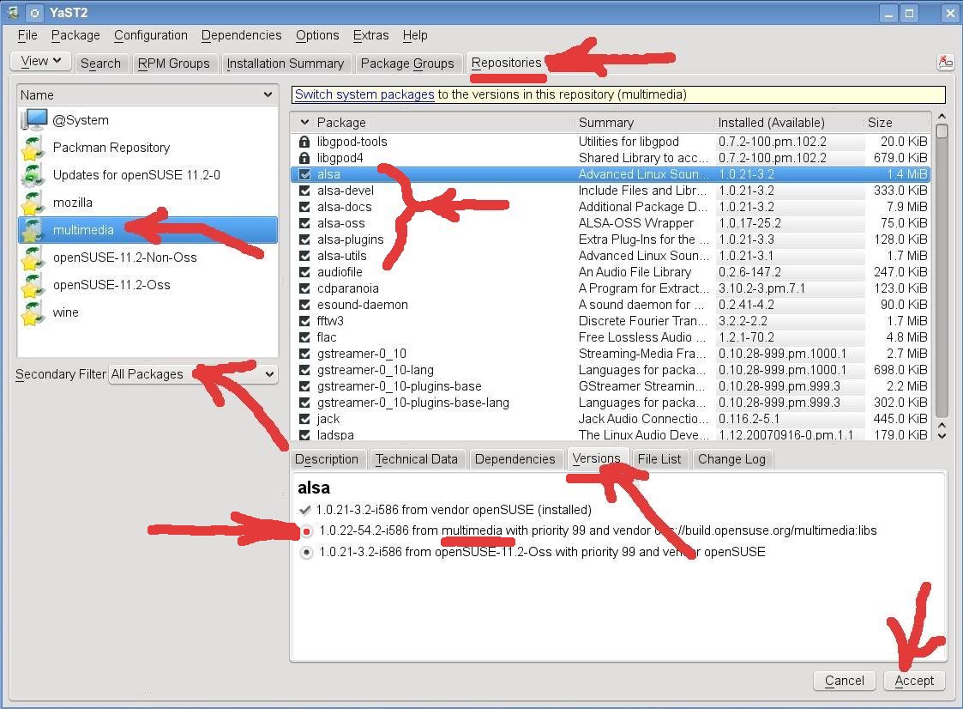Click the Updates for openSUSE 11.2-0 icon
This screenshot has height=709, width=963.
32,175
